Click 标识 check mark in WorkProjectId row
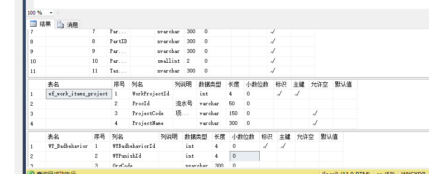This screenshot has height=174, width=429. point(282,94)
